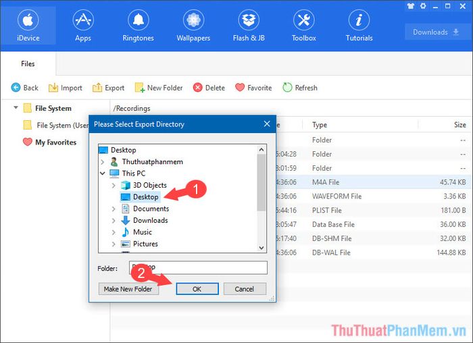Click the Import toolbar button

click(x=65, y=88)
